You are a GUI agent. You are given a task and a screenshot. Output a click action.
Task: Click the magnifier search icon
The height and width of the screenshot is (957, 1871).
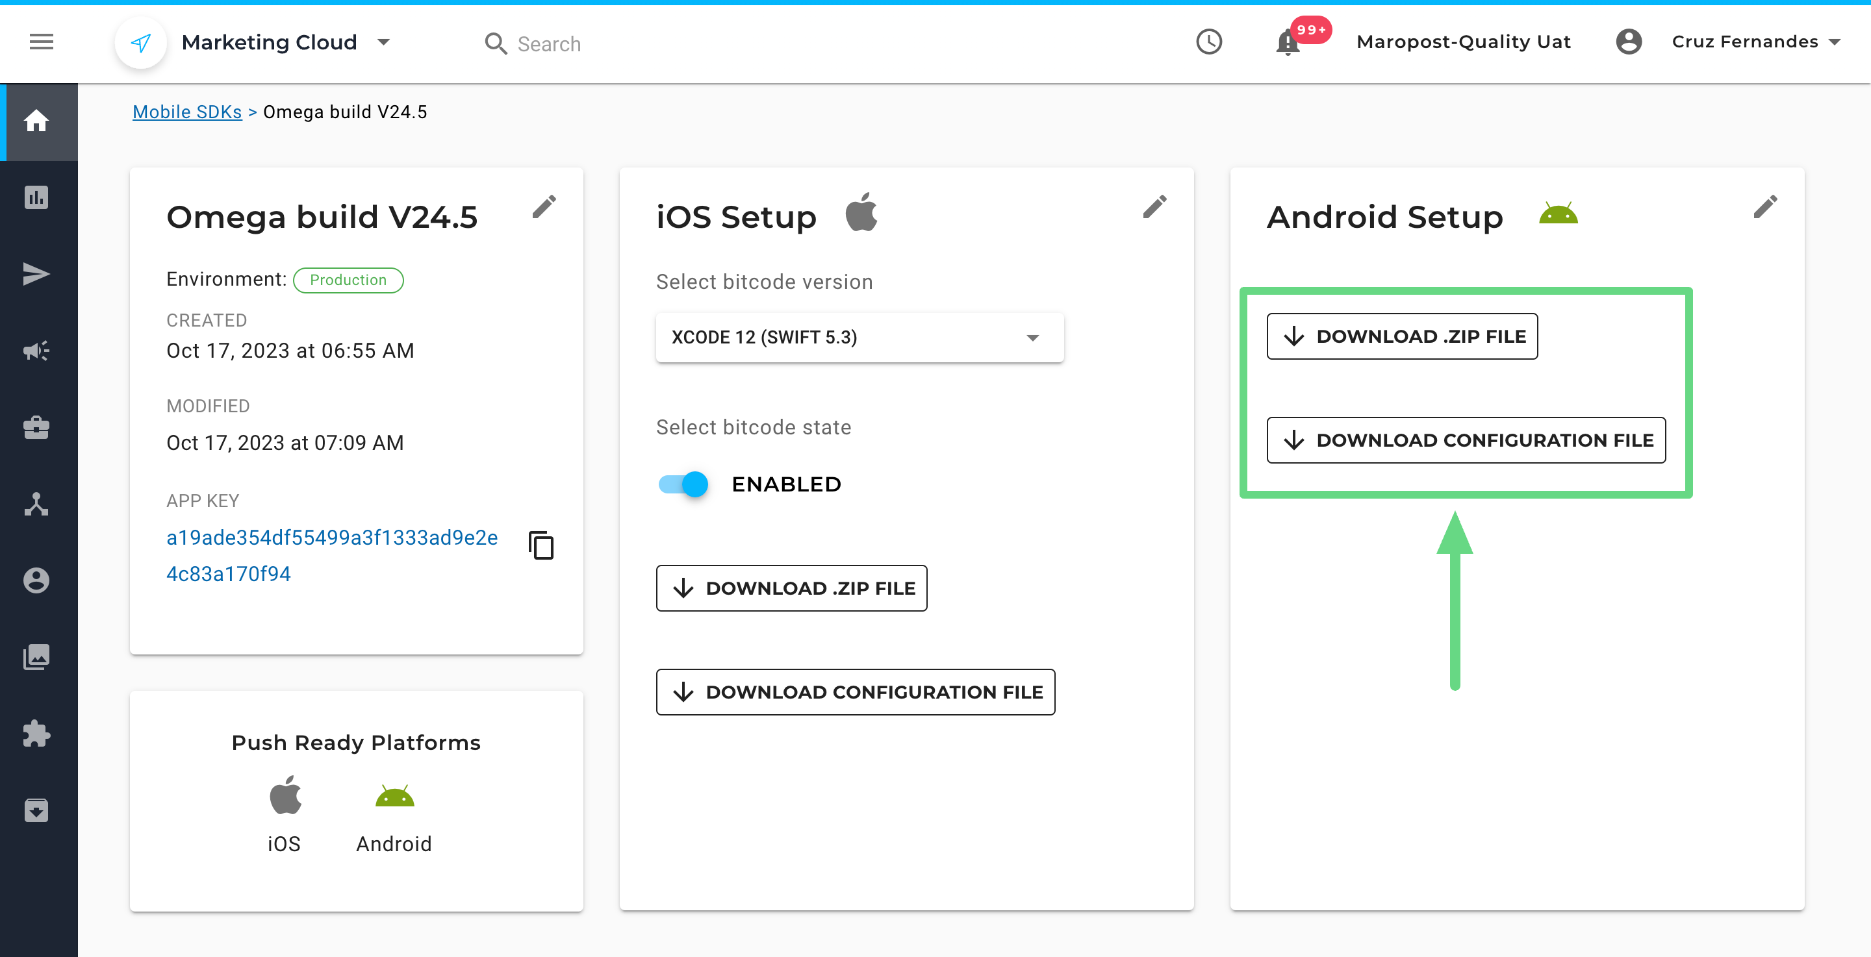click(x=496, y=43)
